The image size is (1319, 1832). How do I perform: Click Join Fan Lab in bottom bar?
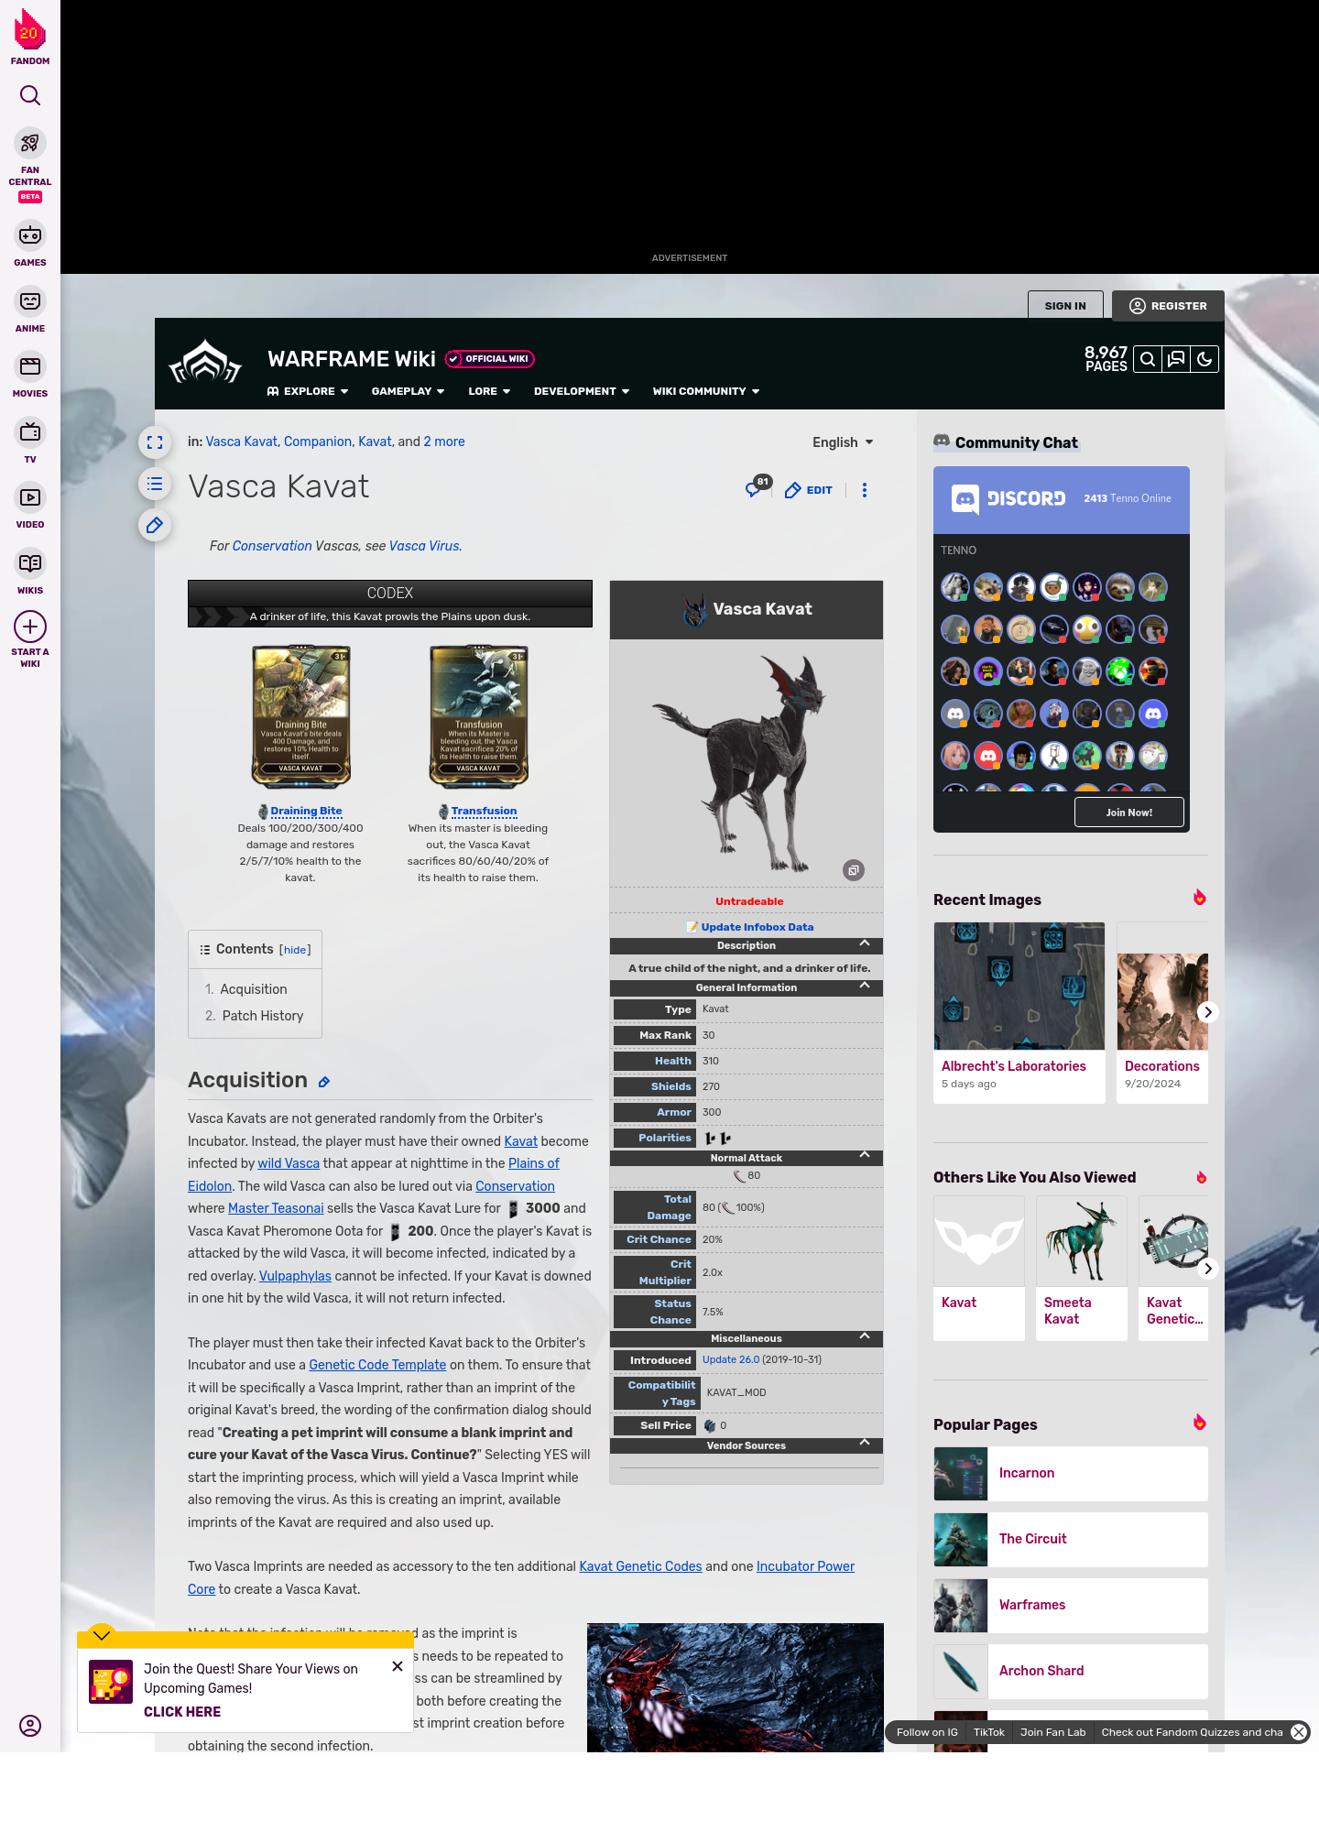pos(1053,1732)
